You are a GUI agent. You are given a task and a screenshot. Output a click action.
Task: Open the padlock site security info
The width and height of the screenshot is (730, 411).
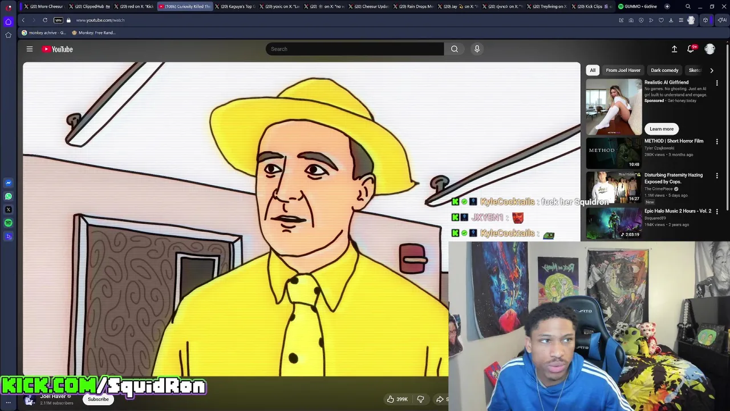[68, 20]
